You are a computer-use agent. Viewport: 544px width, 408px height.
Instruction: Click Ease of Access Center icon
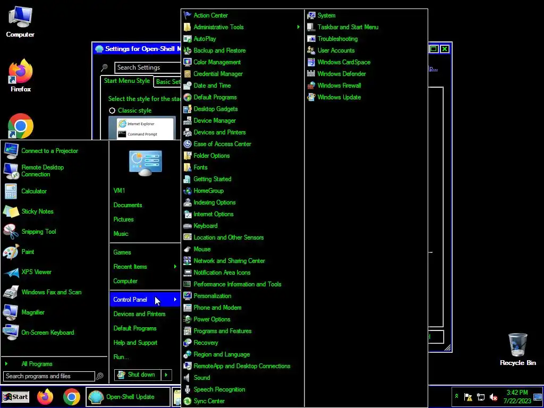pyautogui.click(x=188, y=144)
